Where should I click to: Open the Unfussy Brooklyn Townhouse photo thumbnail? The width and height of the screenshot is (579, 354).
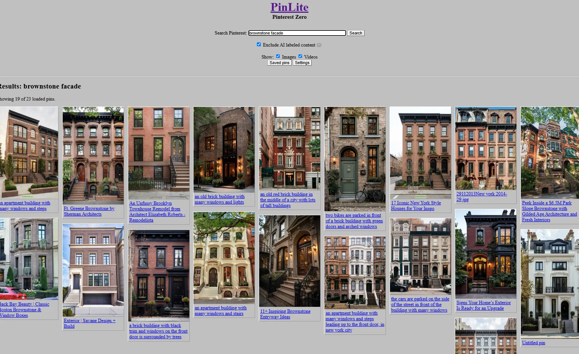click(159, 153)
